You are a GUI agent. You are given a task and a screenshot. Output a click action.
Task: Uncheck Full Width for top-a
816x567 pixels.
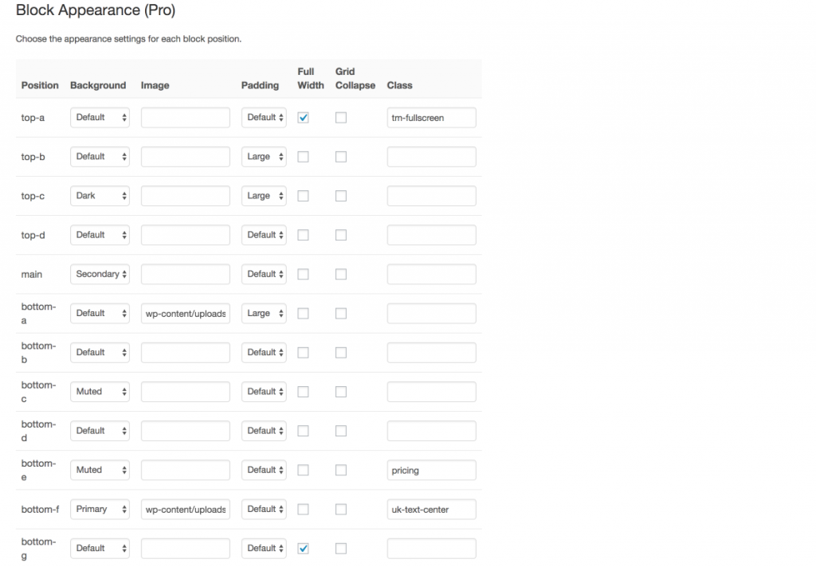coord(303,117)
